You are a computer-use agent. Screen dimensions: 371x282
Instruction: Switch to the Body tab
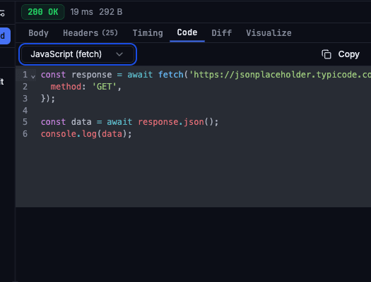click(x=38, y=33)
